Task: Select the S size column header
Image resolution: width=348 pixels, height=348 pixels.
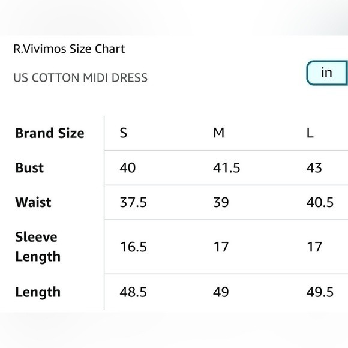Action: 124,133
